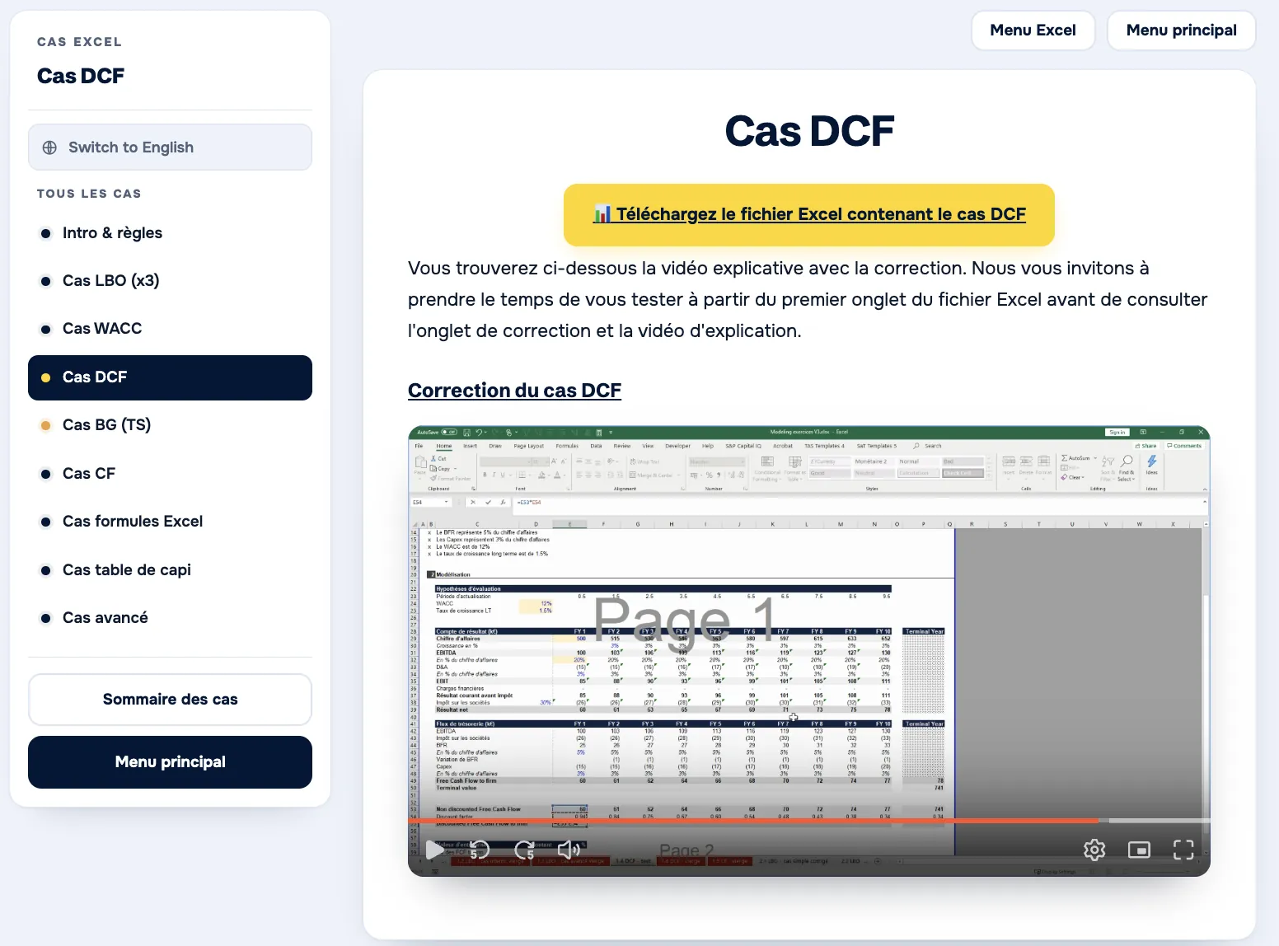This screenshot has height=946, width=1279.
Task: Skip forward 5 seconds in video
Action: click(x=524, y=850)
